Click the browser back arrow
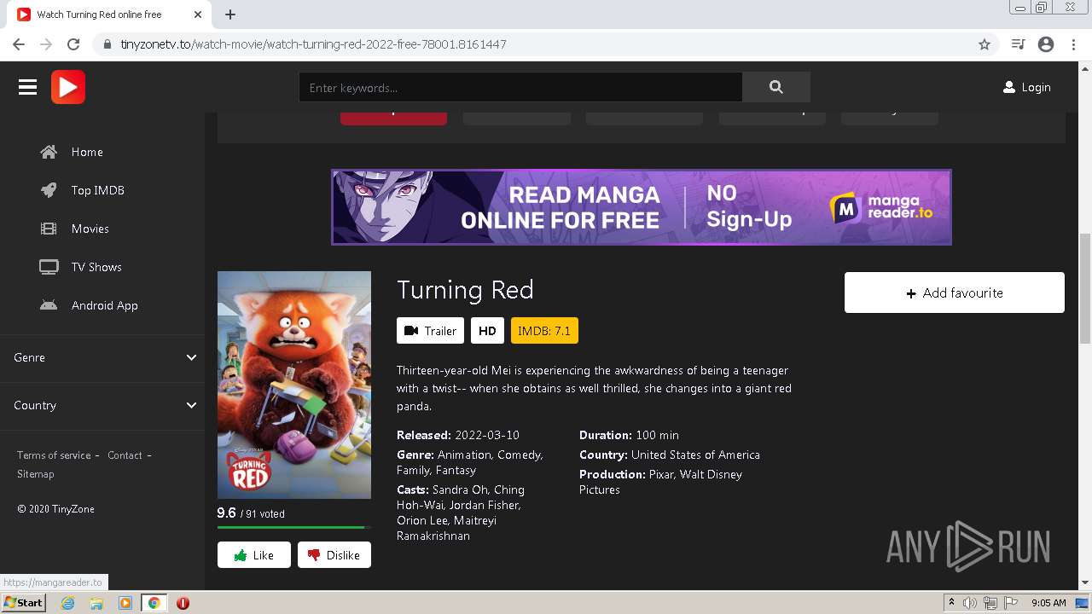The image size is (1092, 614). 19,44
